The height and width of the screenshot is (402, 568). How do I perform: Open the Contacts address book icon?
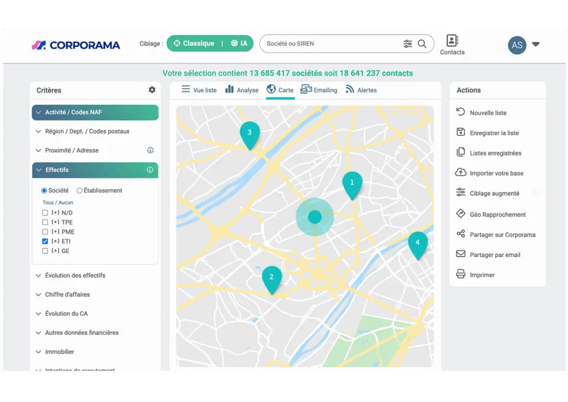(452, 40)
